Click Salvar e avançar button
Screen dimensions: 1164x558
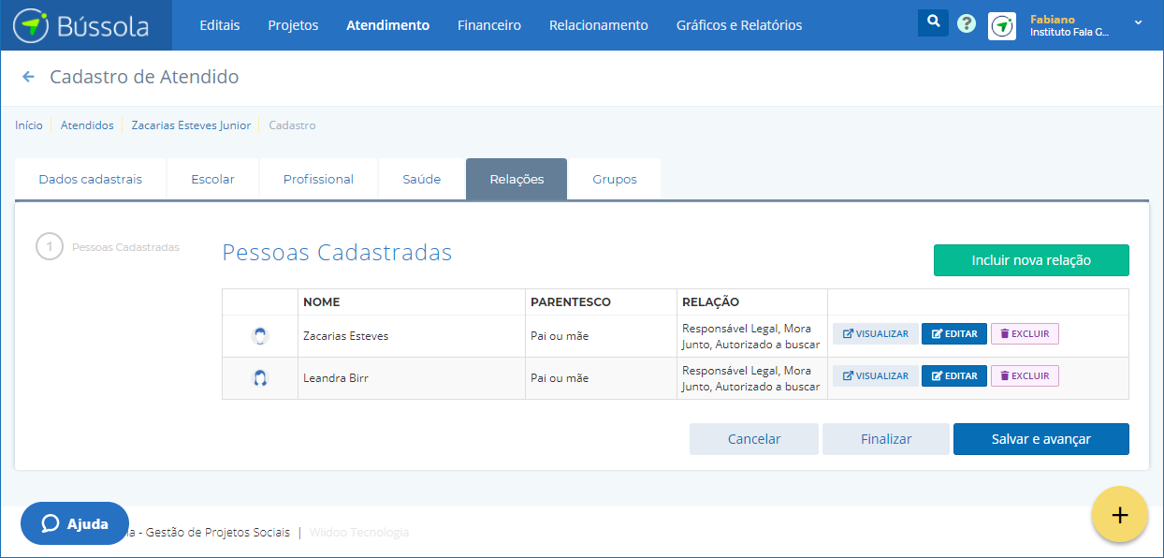(1041, 439)
